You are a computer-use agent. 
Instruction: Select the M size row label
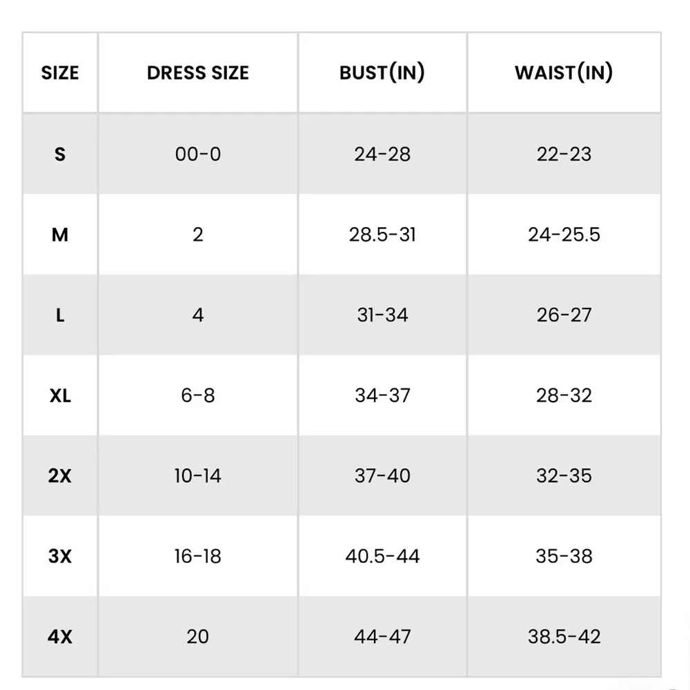pos(60,235)
